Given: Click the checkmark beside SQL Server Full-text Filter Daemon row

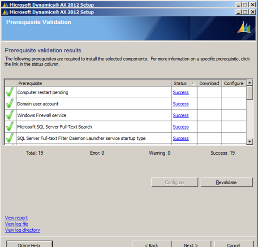Looking at the screenshot, I should click(10, 138).
